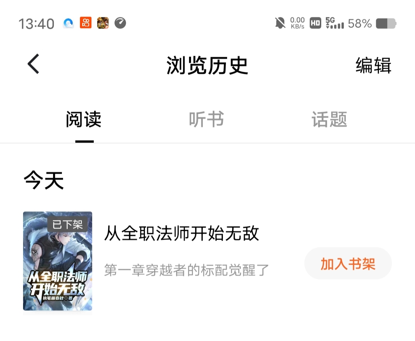Open the 从全职法师开始无敌 book cover

[x=58, y=261]
